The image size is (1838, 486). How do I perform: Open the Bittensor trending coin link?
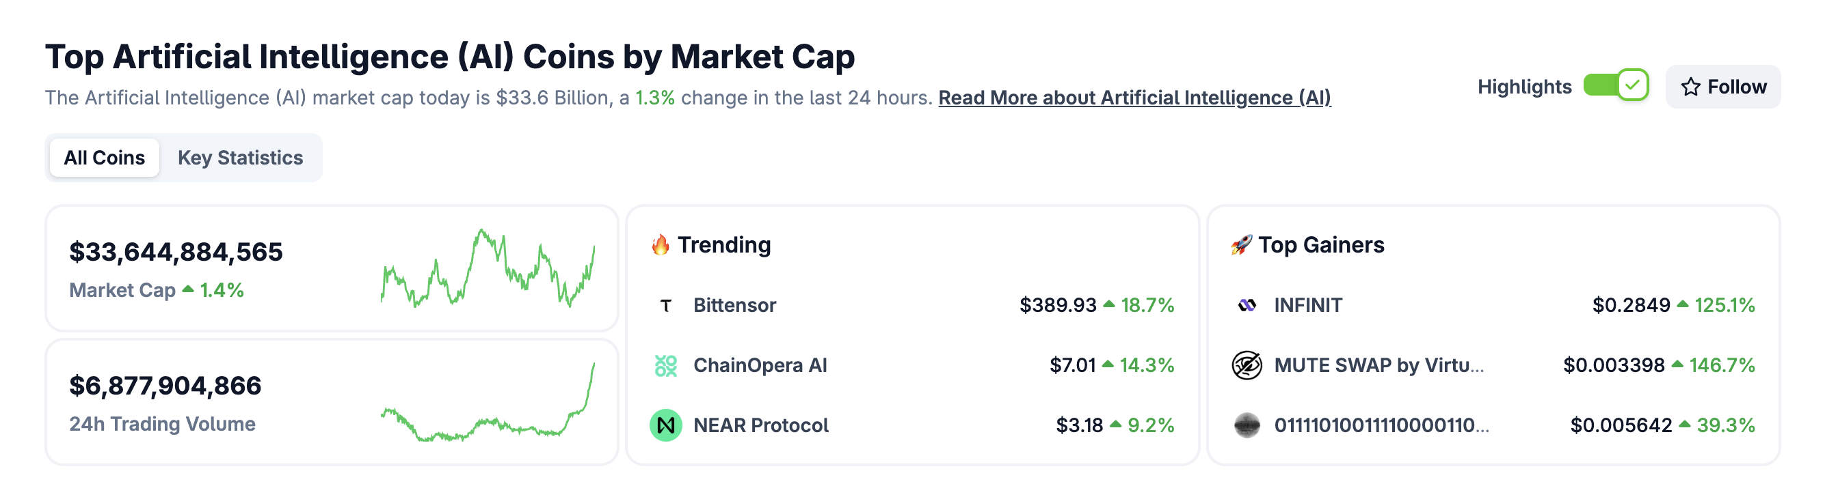[x=734, y=306]
